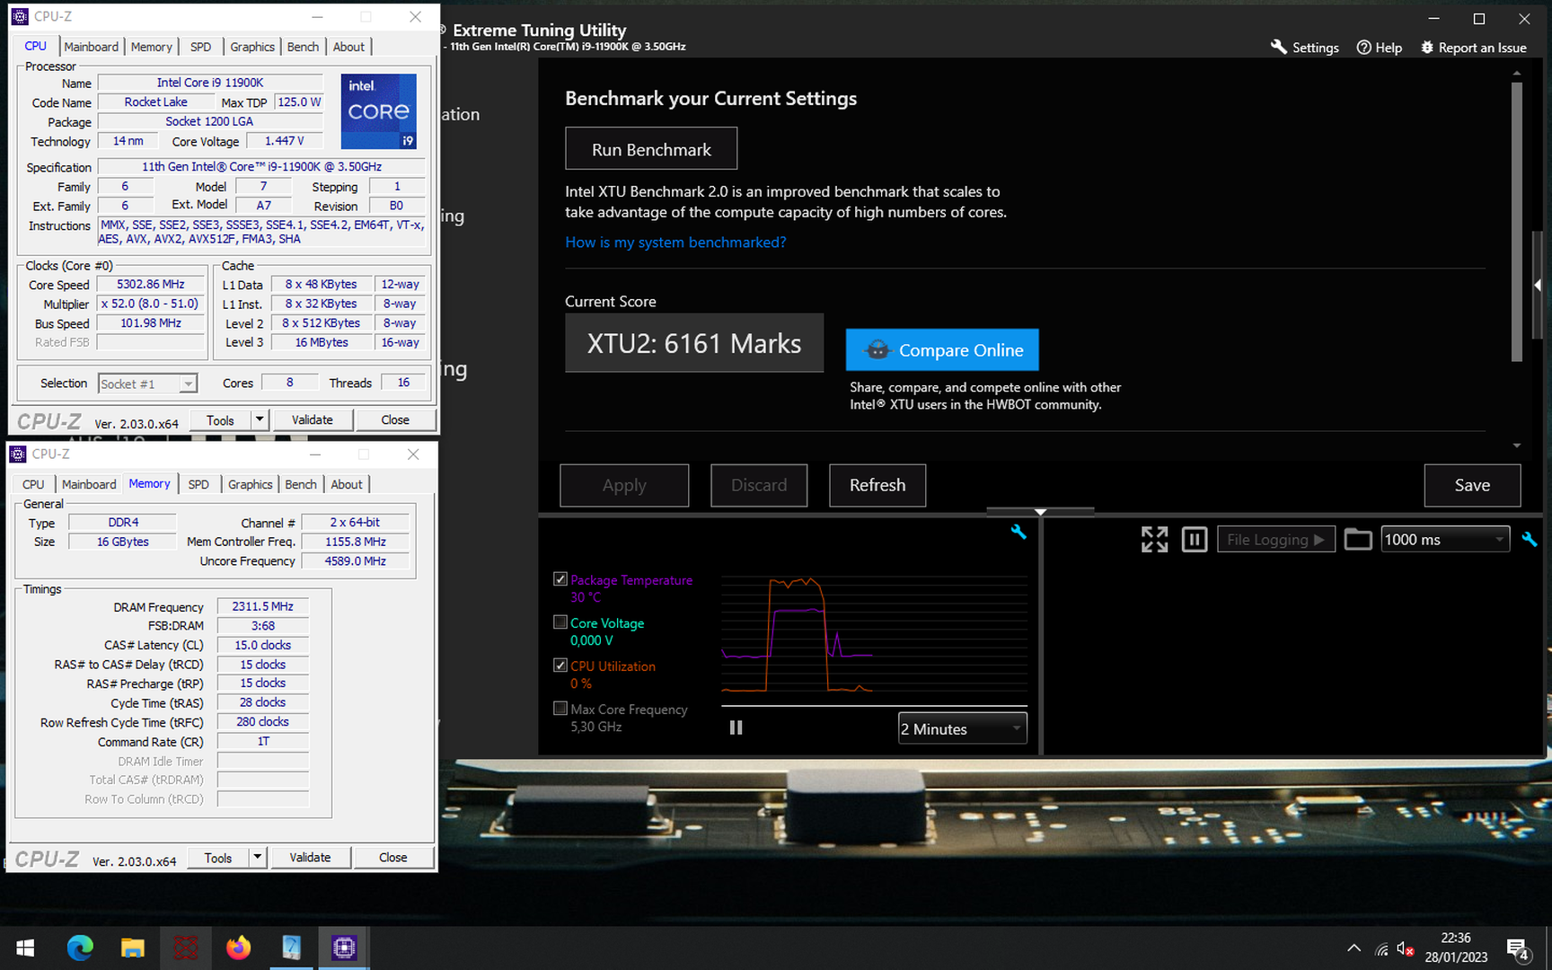Open the Windows Start menu
The height and width of the screenshot is (970, 1552).
25,948
